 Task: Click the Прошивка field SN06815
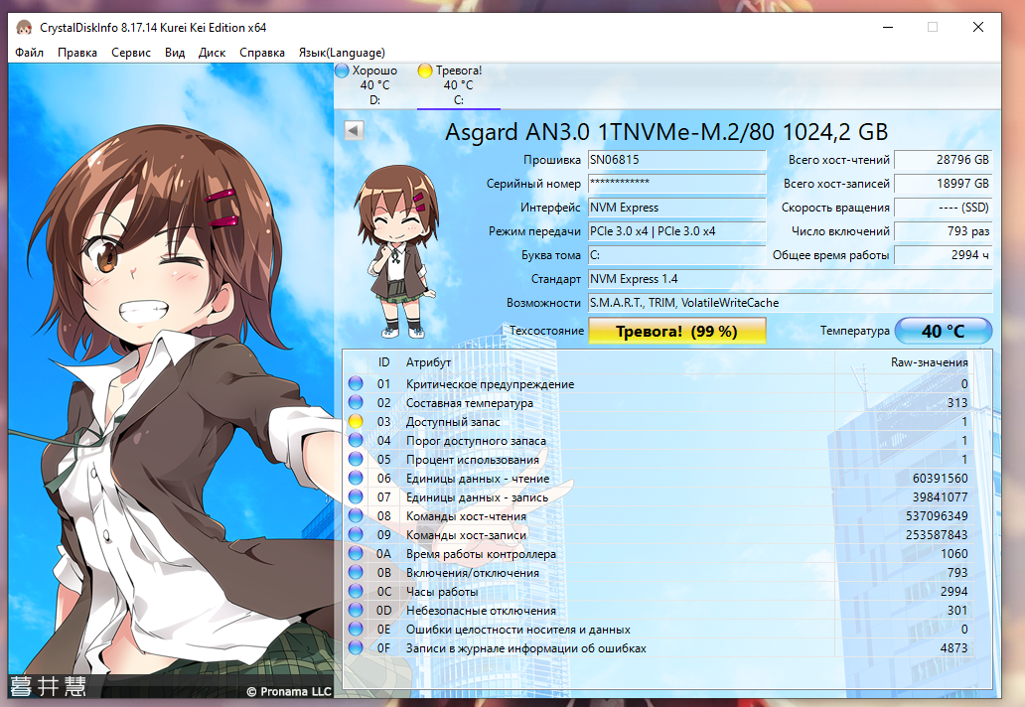tap(676, 160)
